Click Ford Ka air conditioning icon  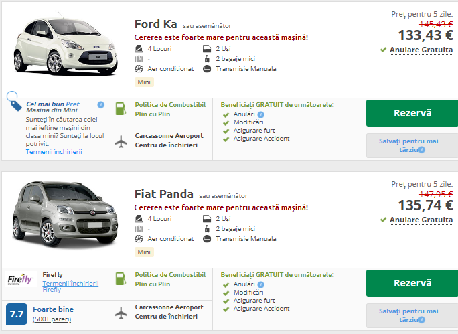[139, 68]
